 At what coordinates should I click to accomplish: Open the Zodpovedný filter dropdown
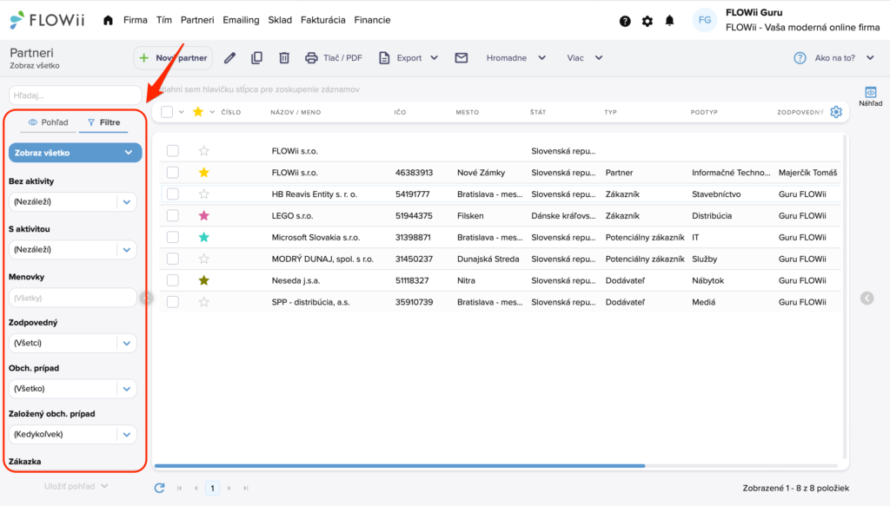click(73, 343)
